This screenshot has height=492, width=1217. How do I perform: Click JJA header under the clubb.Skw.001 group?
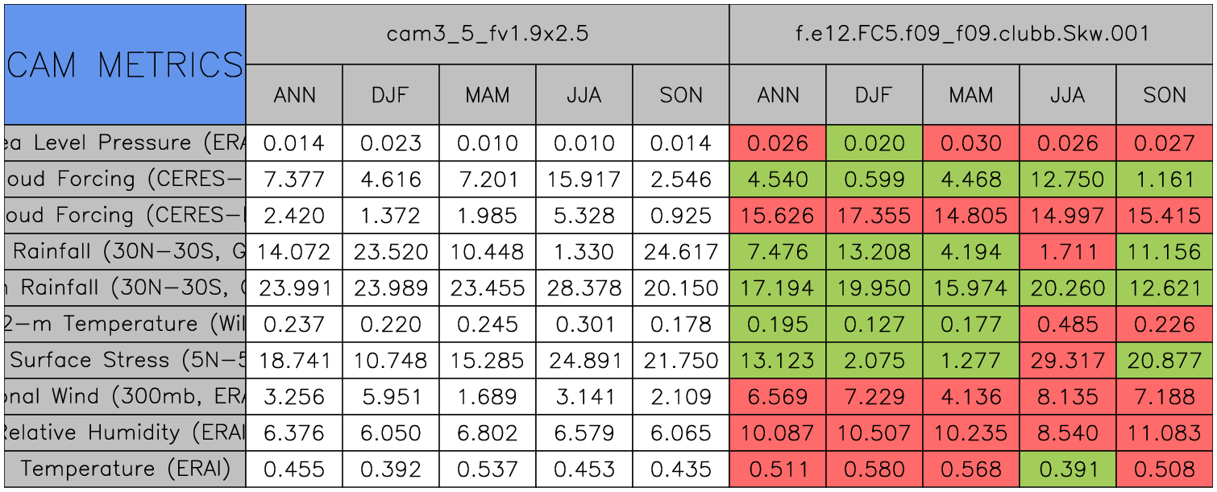coord(1067,95)
